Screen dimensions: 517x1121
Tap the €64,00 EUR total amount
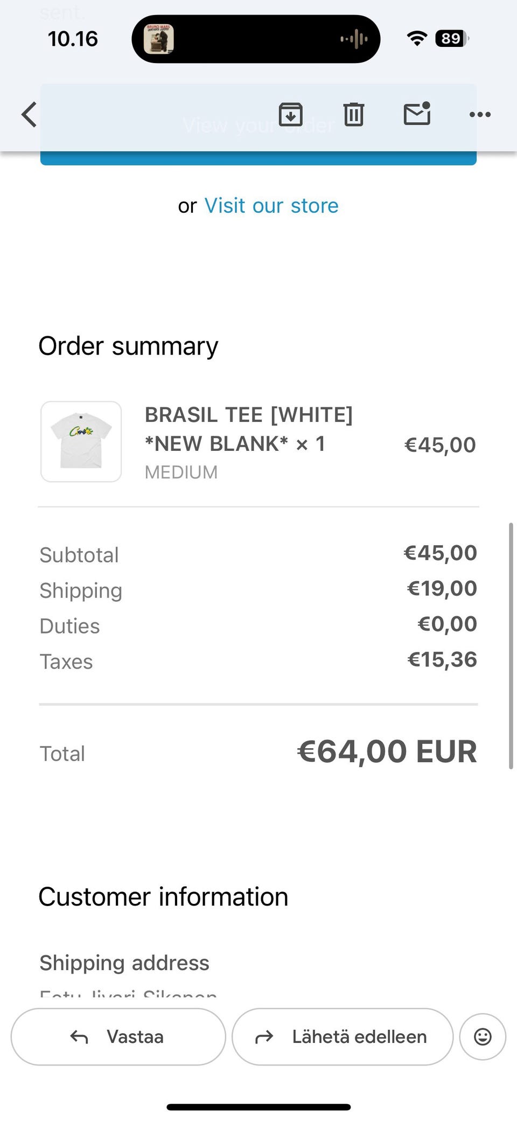point(387,751)
